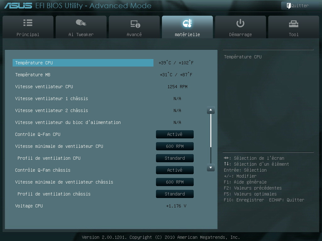
Task: Change Vitesse minimale de ventilateur CPU value
Action: [175, 146]
